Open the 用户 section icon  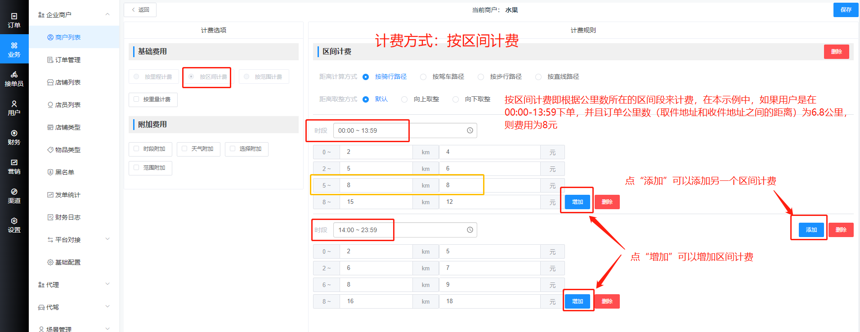14,108
